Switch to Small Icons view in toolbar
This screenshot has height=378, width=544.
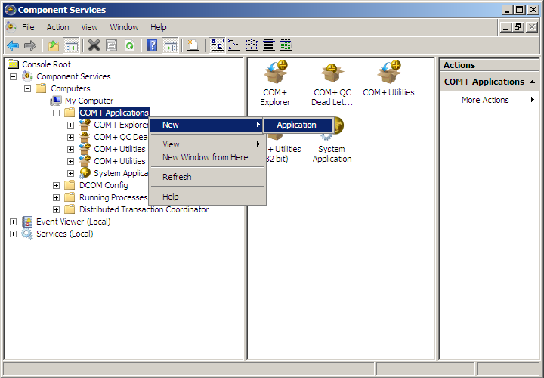[234, 45]
